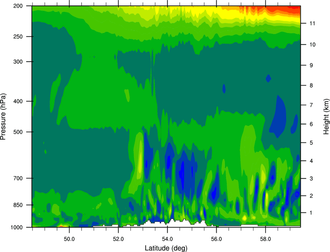Click pressure tick label 700
This screenshot has height=252, width=330.
18,178
